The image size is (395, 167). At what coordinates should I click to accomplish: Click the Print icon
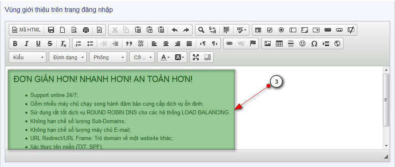tap(85, 30)
